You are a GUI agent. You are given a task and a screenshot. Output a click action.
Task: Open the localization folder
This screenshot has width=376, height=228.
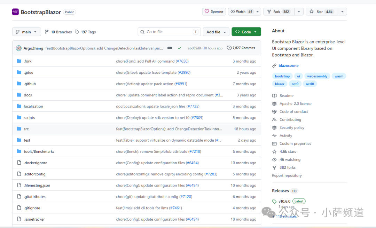coord(33,106)
